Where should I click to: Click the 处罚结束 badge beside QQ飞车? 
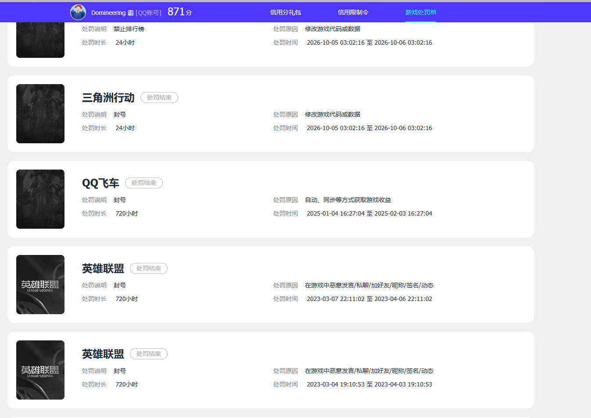coord(144,183)
